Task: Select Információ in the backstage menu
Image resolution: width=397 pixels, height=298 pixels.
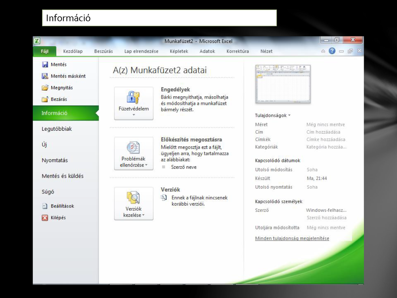Action: [x=66, y=113]
